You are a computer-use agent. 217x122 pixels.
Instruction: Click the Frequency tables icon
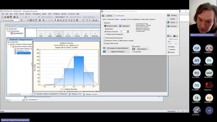pyautogui.click(x=105, y=26)
